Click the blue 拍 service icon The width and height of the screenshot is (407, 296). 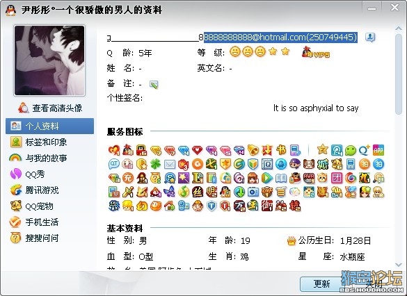378,164
